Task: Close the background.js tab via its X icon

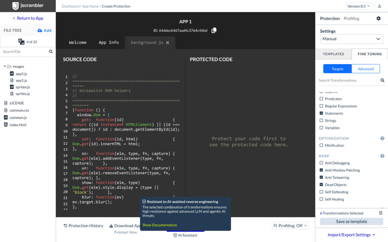Action: [167, 42]
